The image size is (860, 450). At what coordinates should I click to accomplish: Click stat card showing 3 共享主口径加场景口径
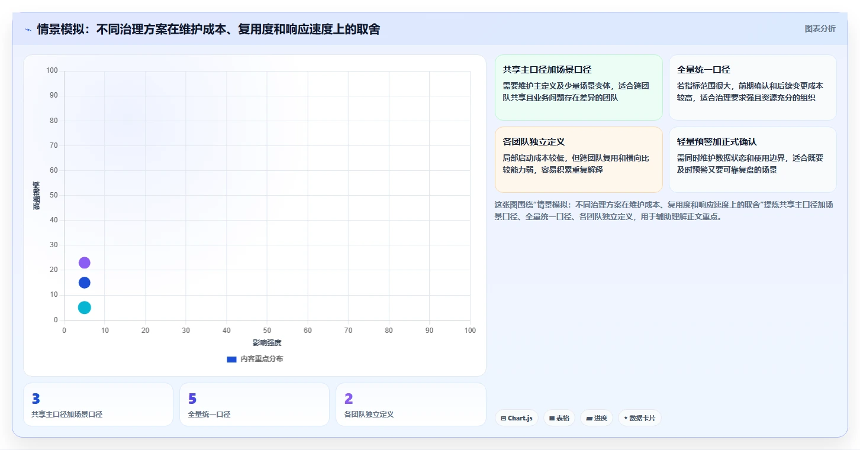click(x=98, y=404)
